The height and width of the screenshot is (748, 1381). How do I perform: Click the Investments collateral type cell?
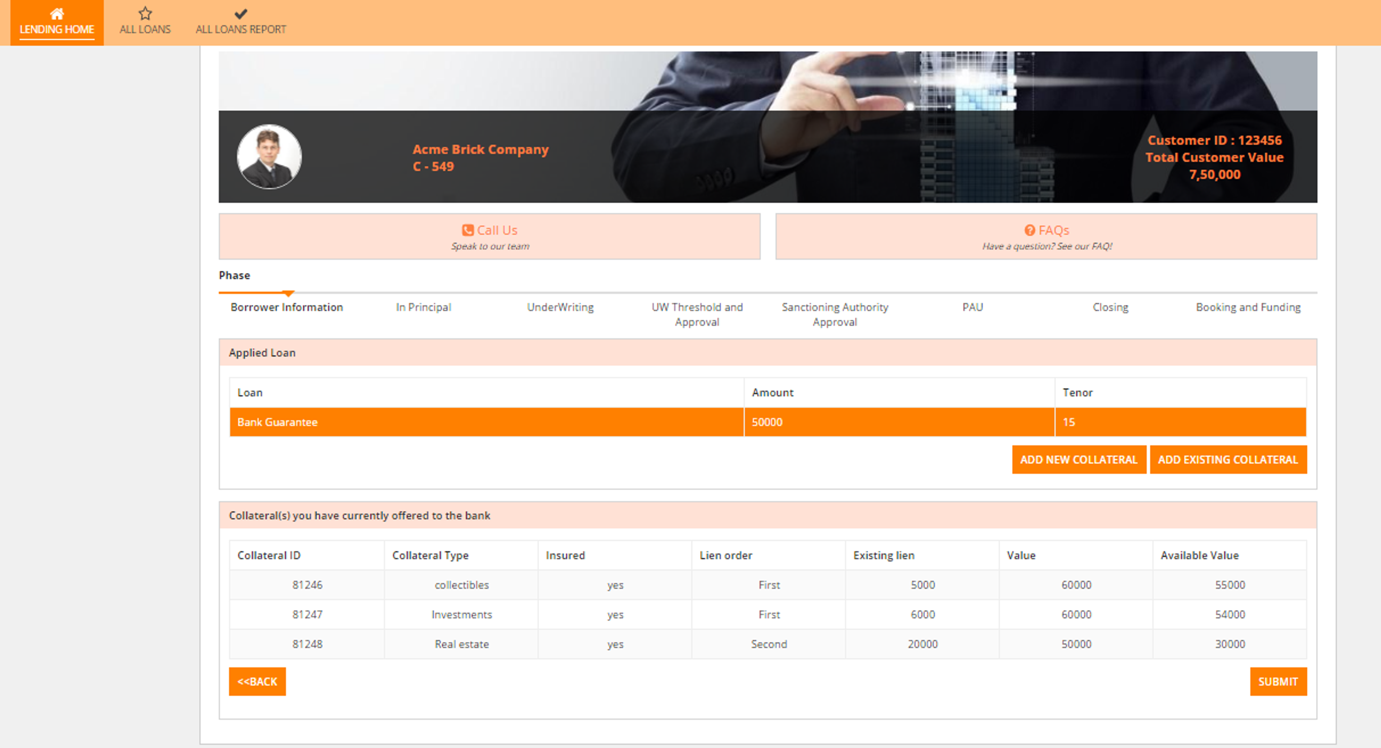(x=461, y=615)
